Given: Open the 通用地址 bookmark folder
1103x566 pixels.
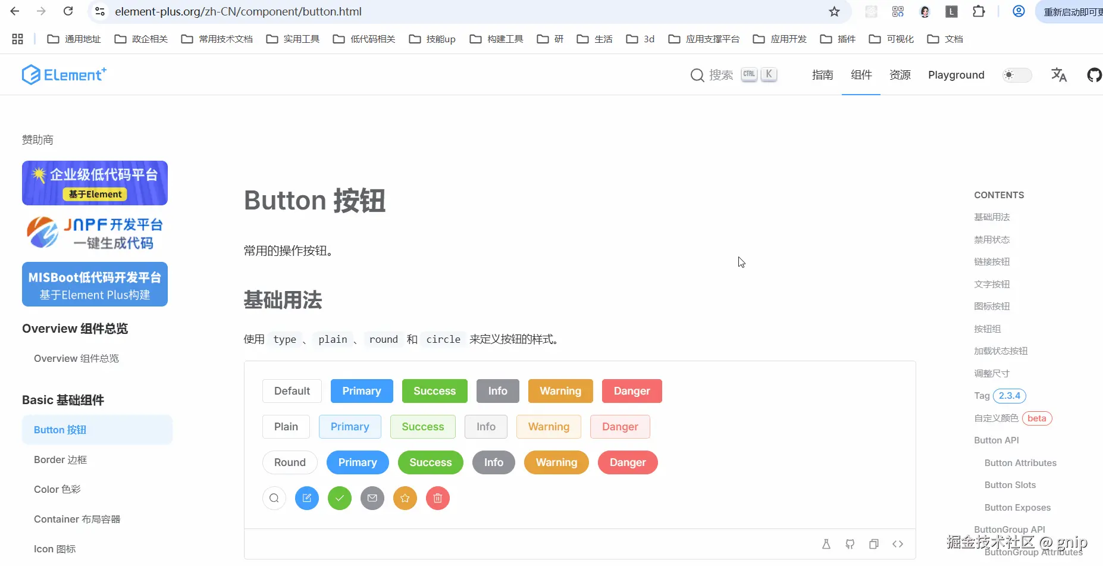Looking at the screenshot, I should coord(74,39).
